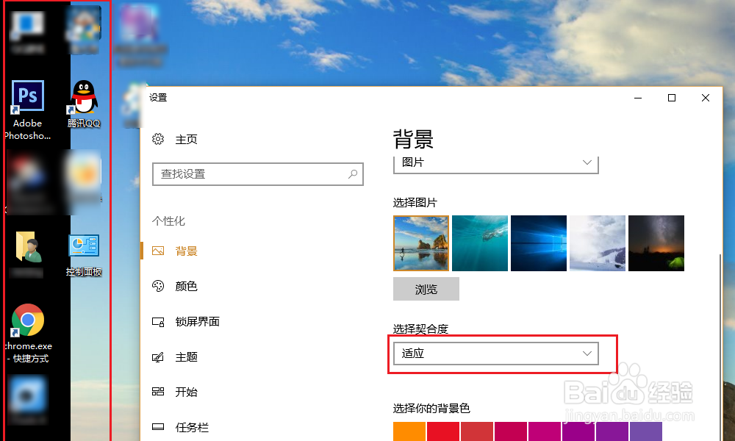
Task: Pick the bright red background color swatch
Action: click(x=443, y=431)
